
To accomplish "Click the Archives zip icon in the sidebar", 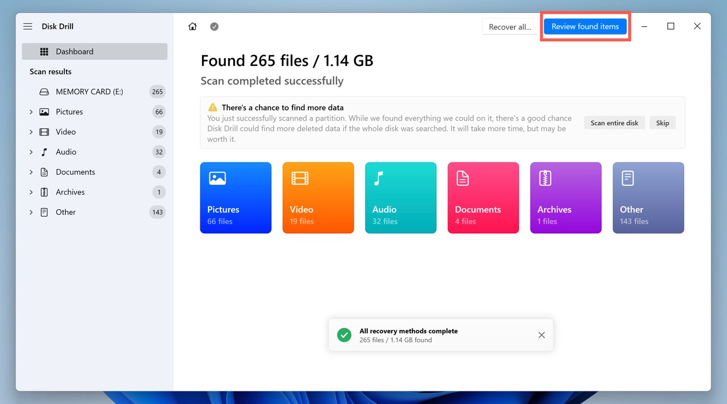I will click(x=44, y=192).
